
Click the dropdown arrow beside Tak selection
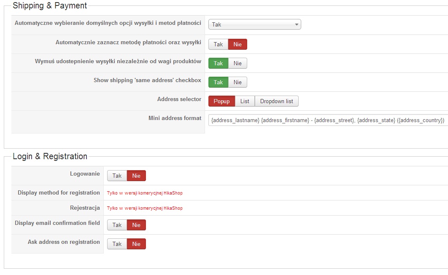pos(297,24)
